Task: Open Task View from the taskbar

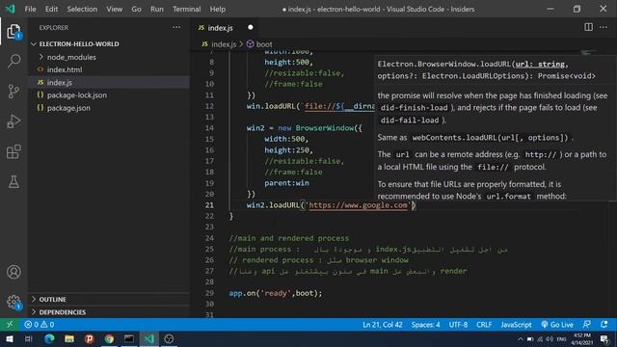Action: 28,338
